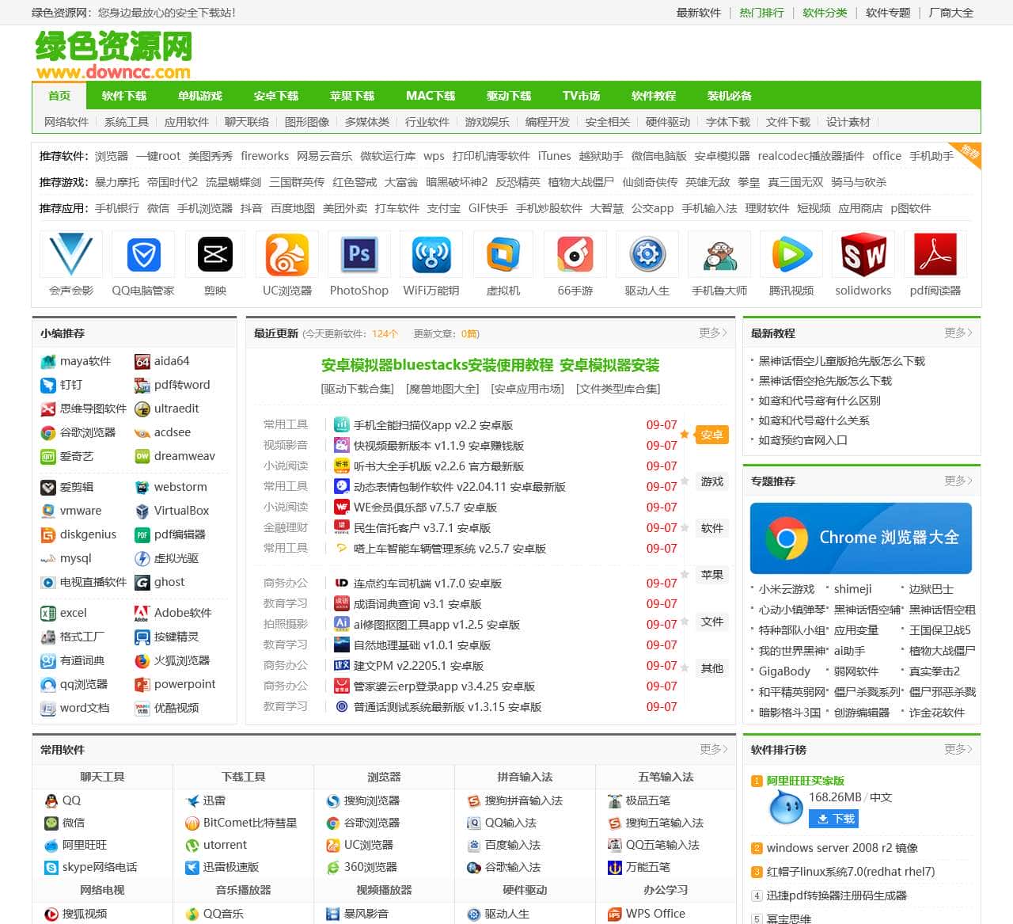Open 字体下载 sub-navigation category

tap(728, 122)
